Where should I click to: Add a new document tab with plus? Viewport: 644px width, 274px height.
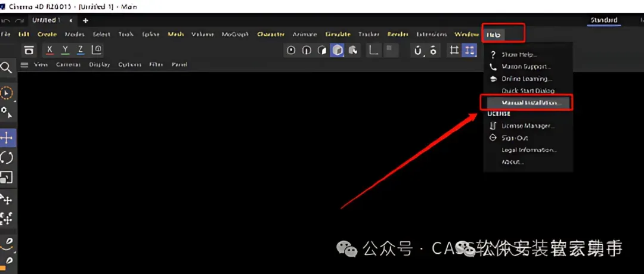click(x=85, y=20)
